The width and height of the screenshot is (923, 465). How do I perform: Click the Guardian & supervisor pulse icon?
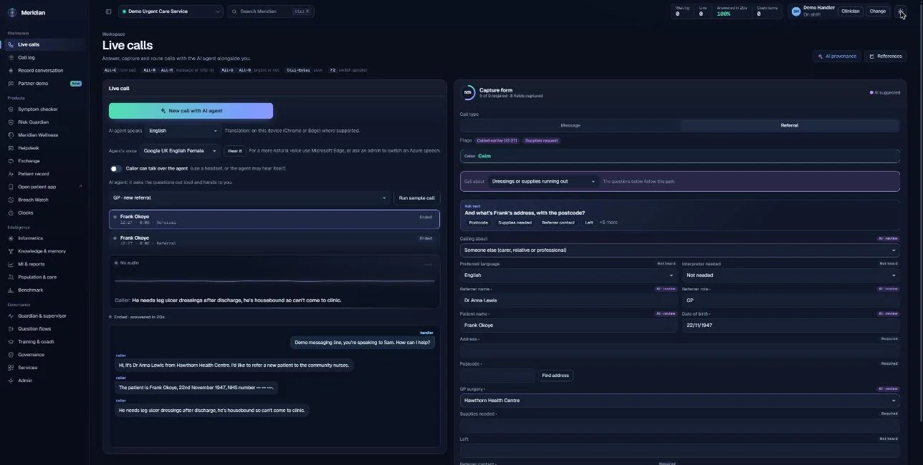[x=11, y=315]
